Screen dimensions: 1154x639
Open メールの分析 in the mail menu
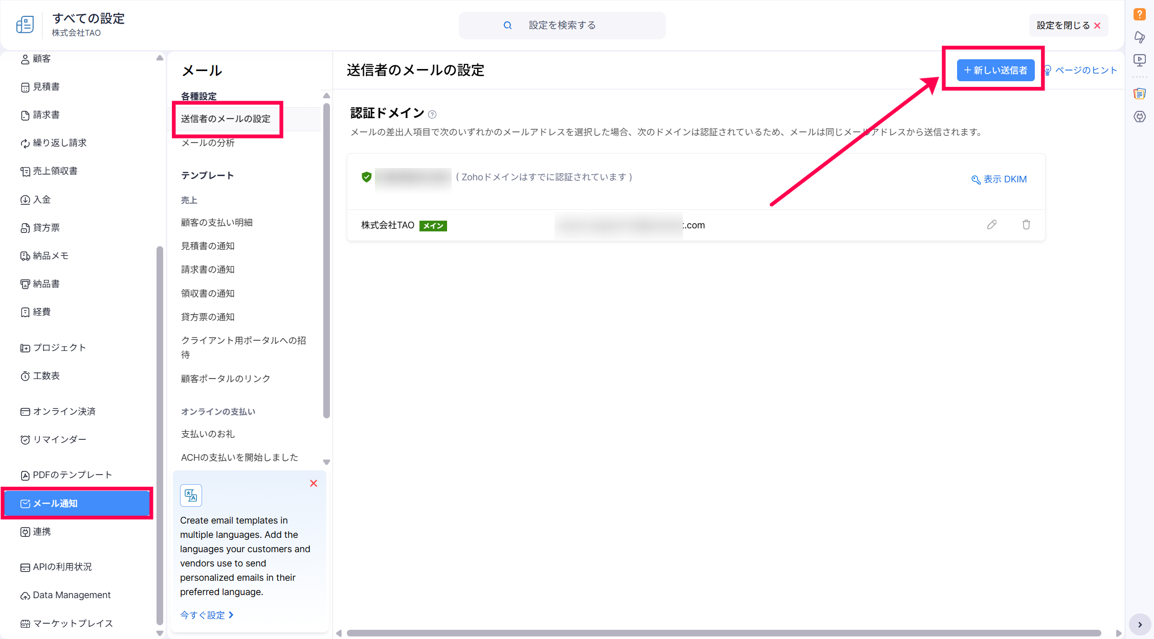click(x=208, y=143)
